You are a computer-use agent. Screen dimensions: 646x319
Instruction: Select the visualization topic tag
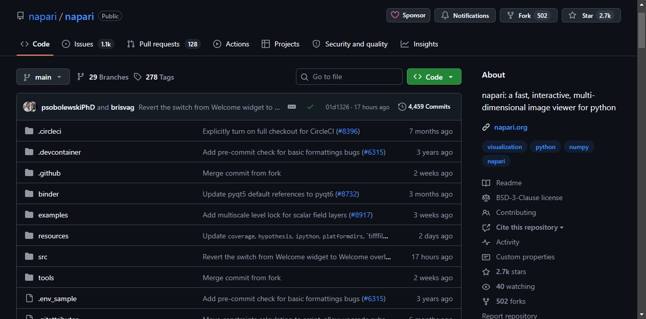click(x=504, y=147)
